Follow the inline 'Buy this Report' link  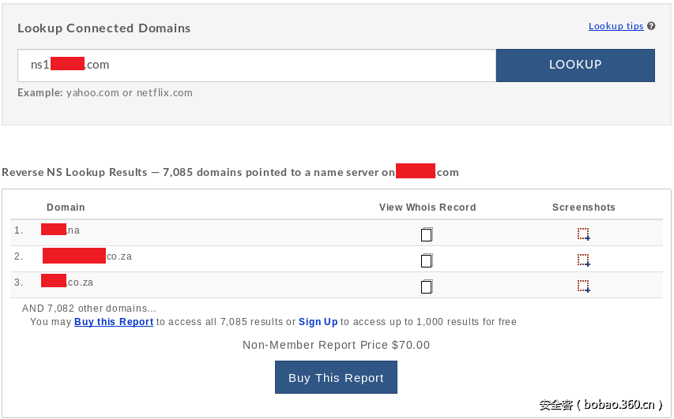click(114, 322)
